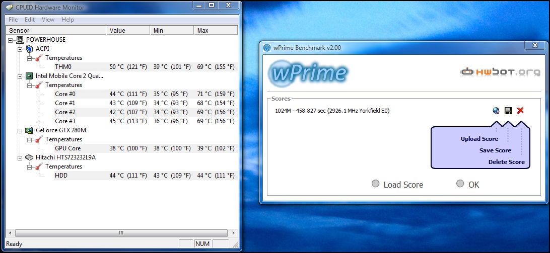
Task: Click the Save Score label in tooltip
Action: pyautogui.click(x=495, y=150)
